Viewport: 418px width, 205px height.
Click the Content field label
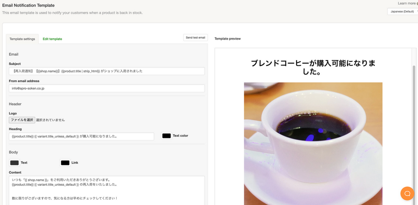pyautogui.click(x=15, y=172)
